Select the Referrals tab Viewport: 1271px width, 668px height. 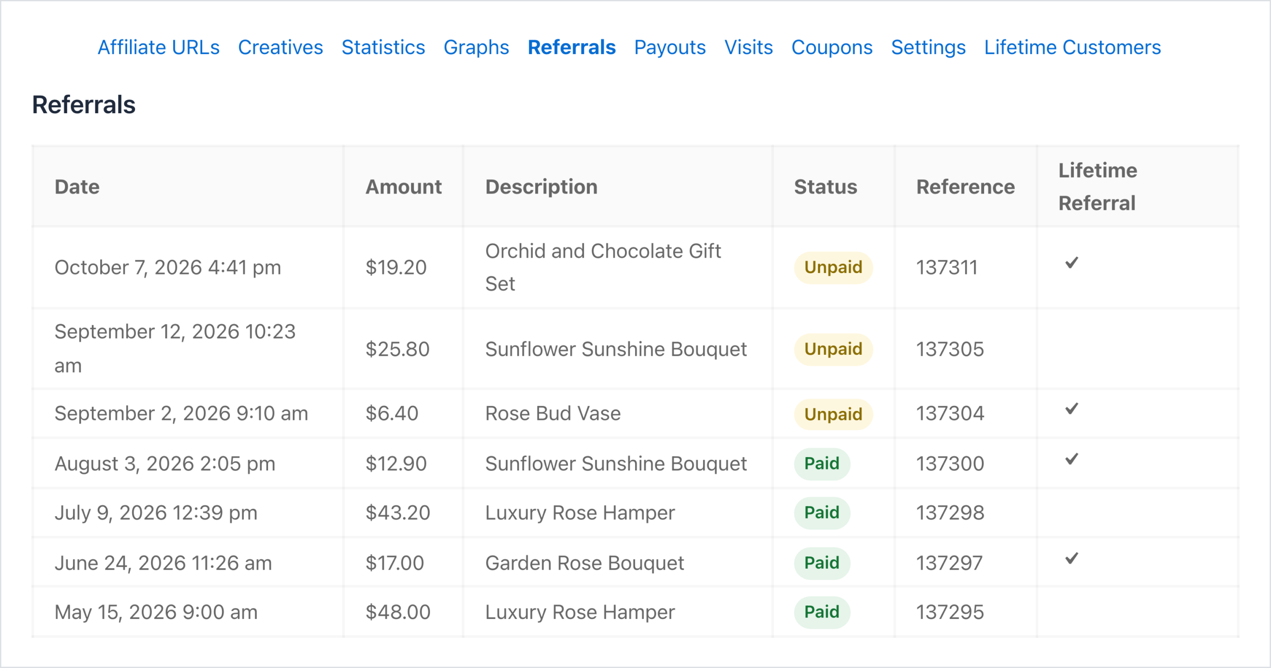[x=571, y=47]
